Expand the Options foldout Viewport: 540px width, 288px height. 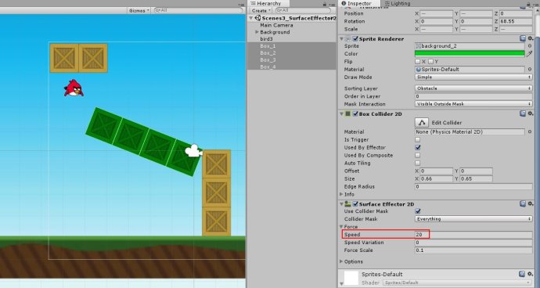point(341,261)
